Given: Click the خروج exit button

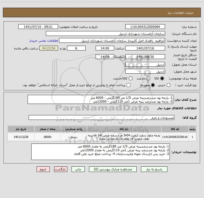Looking at the screenshot, I should tap(43, 169).
